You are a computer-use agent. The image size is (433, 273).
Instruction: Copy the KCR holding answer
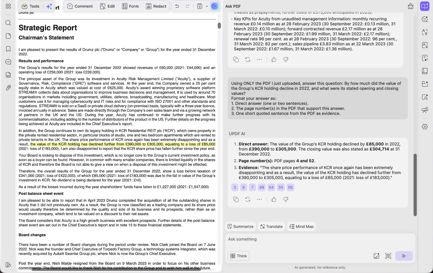236,199
